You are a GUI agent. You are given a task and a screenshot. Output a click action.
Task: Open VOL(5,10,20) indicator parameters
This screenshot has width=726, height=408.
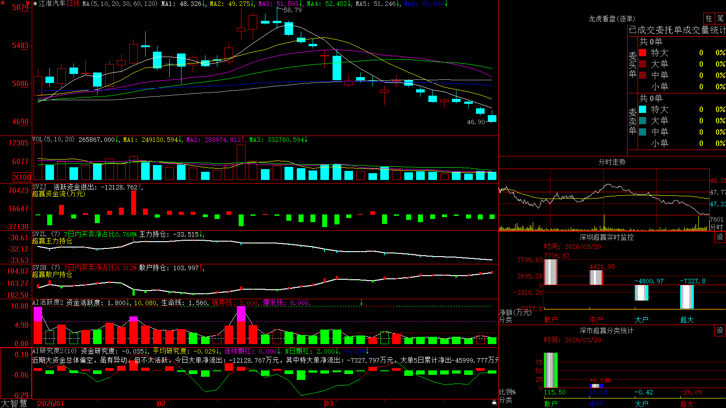tap(53, 140)
